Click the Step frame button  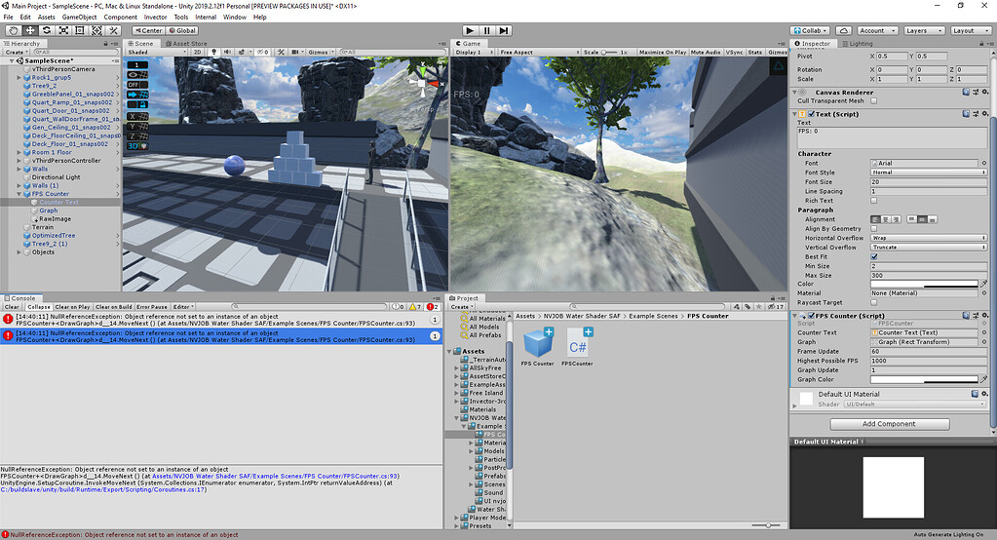pos(506,31)
